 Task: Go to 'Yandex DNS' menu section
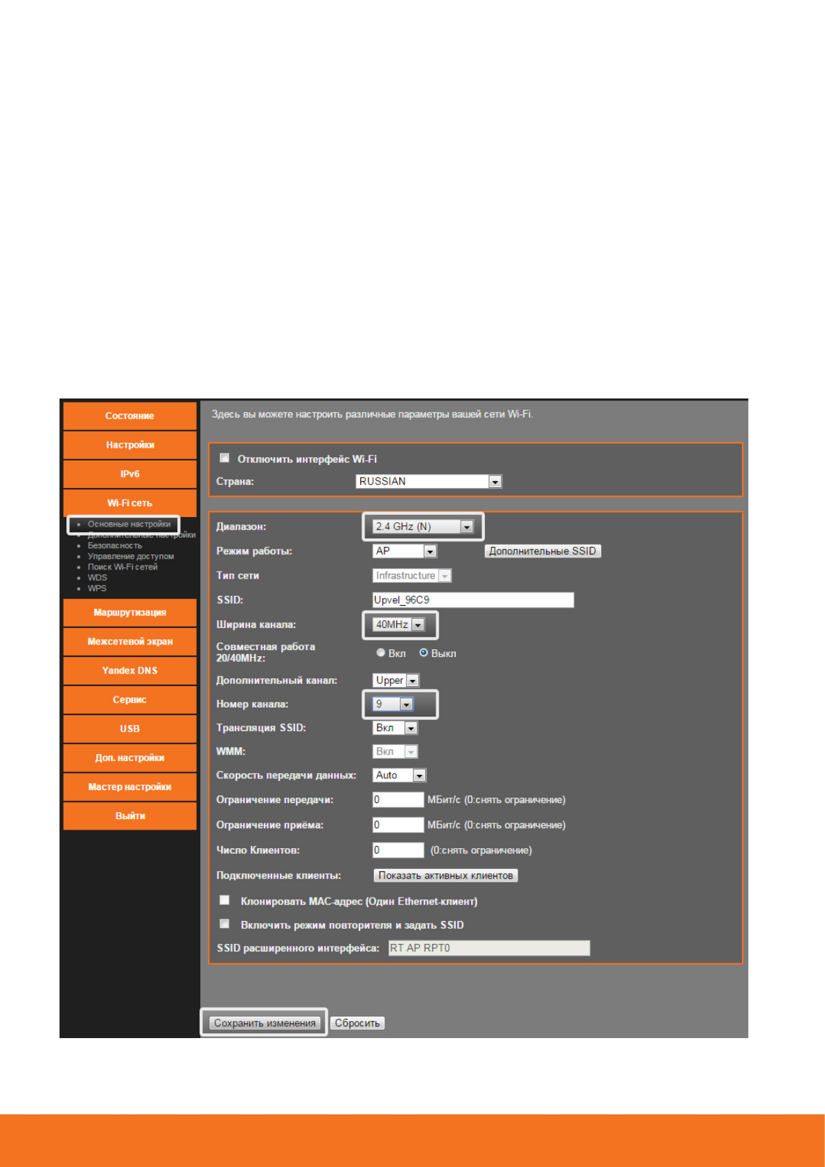point(130,671)
